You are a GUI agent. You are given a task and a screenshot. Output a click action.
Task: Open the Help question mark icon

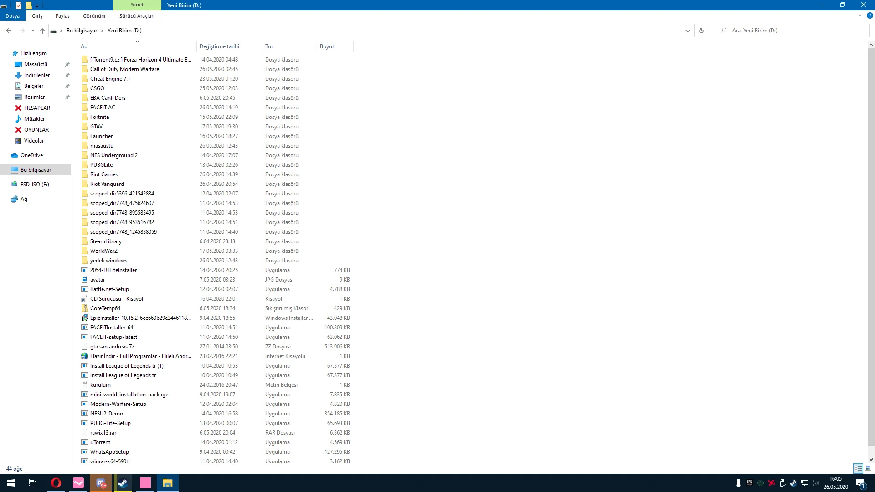click(870, 15)
